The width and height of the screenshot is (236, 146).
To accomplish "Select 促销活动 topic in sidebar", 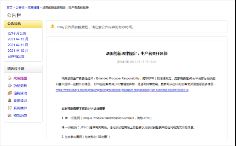I will point(20,93).
